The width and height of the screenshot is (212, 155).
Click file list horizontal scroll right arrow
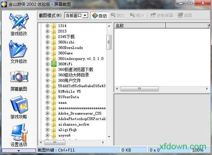[207, 89]
